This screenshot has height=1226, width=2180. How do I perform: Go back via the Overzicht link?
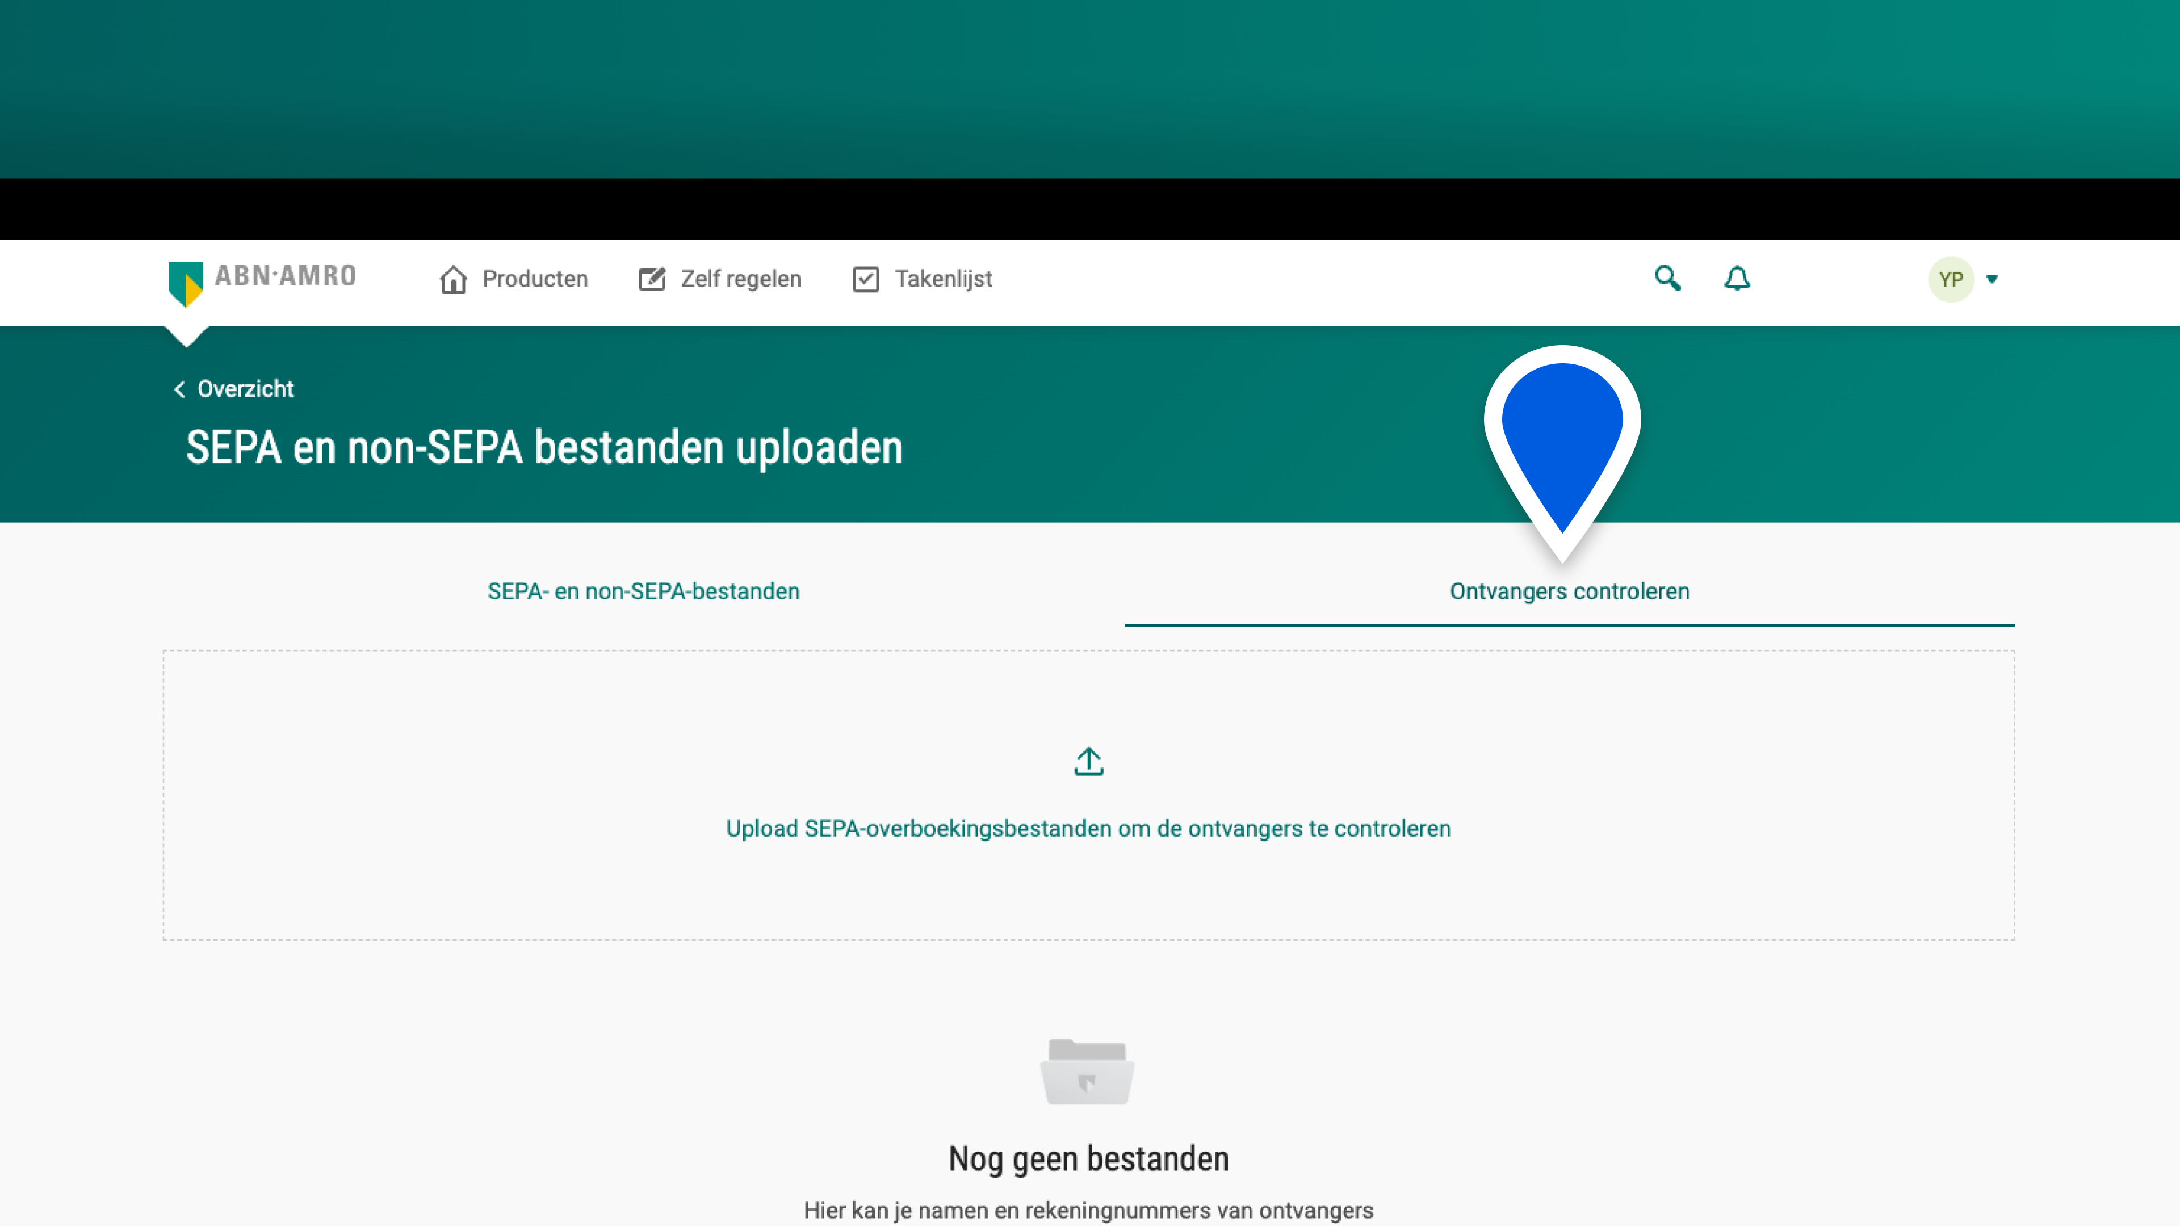point(245,389)
